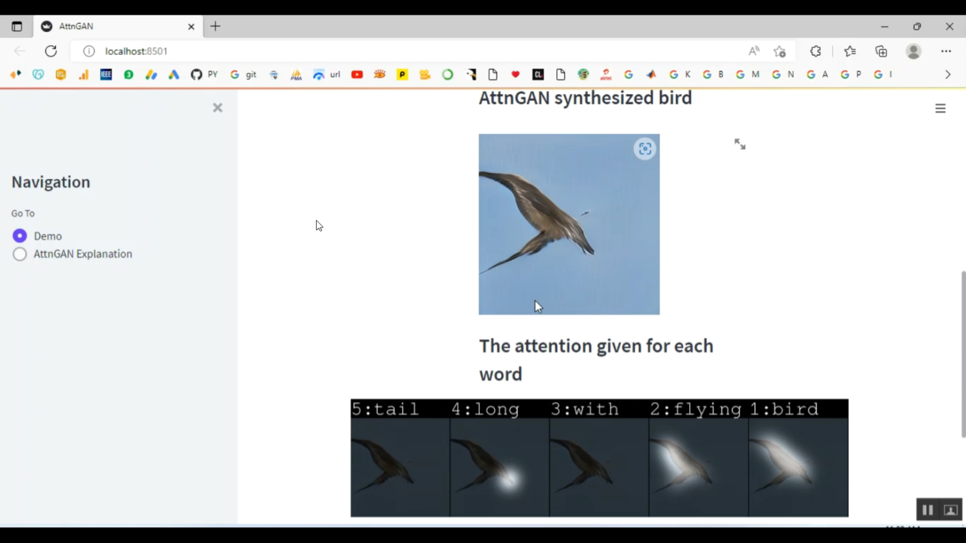Screen dimensions: 966x543
Task: Add this page to favorites
Action: point(780,51)
